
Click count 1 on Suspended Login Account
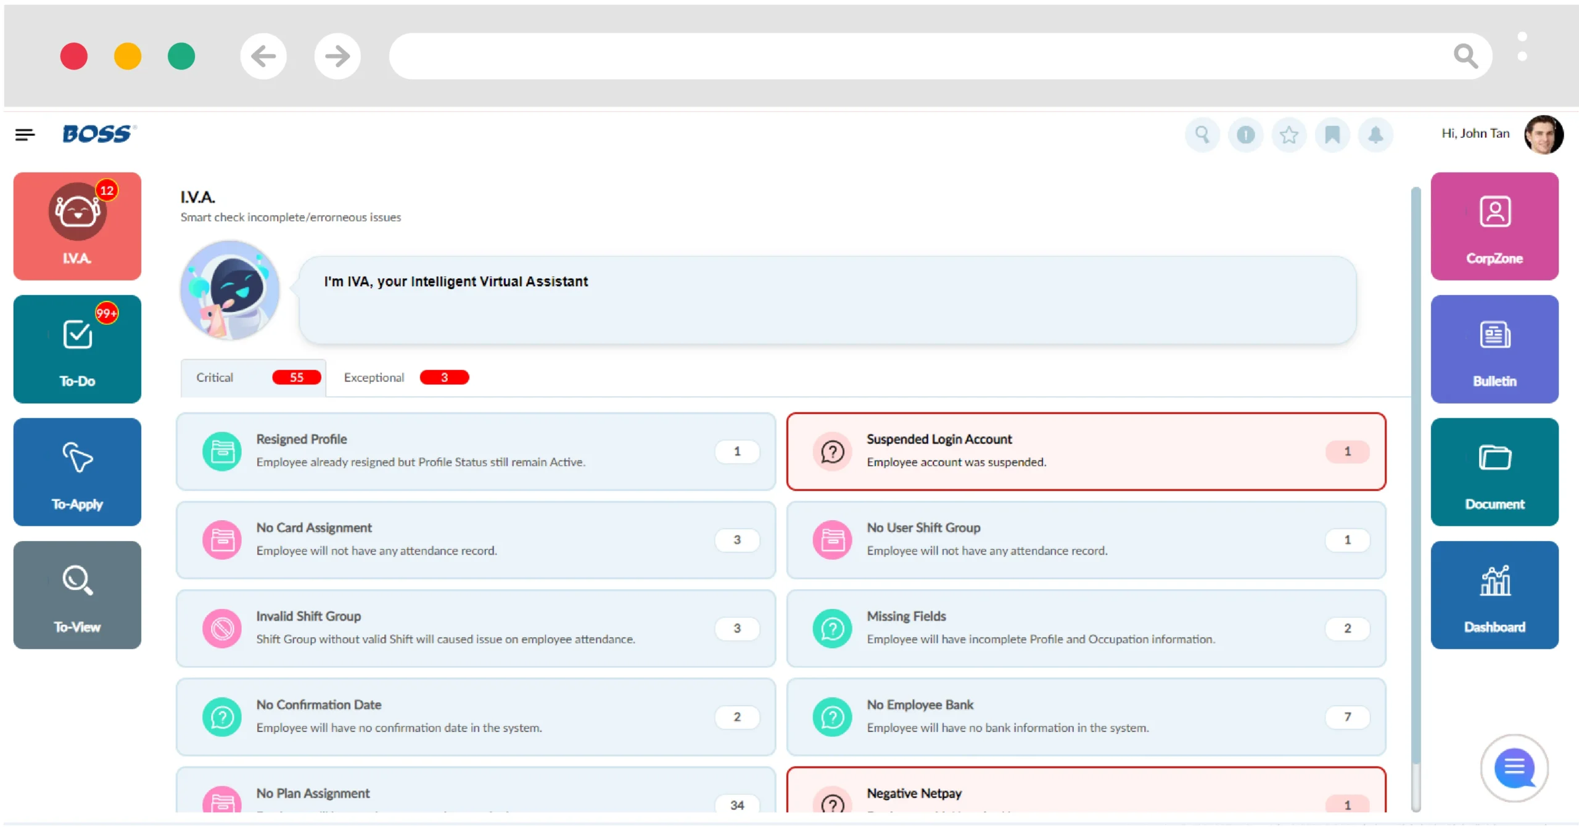pos(1348,452)
